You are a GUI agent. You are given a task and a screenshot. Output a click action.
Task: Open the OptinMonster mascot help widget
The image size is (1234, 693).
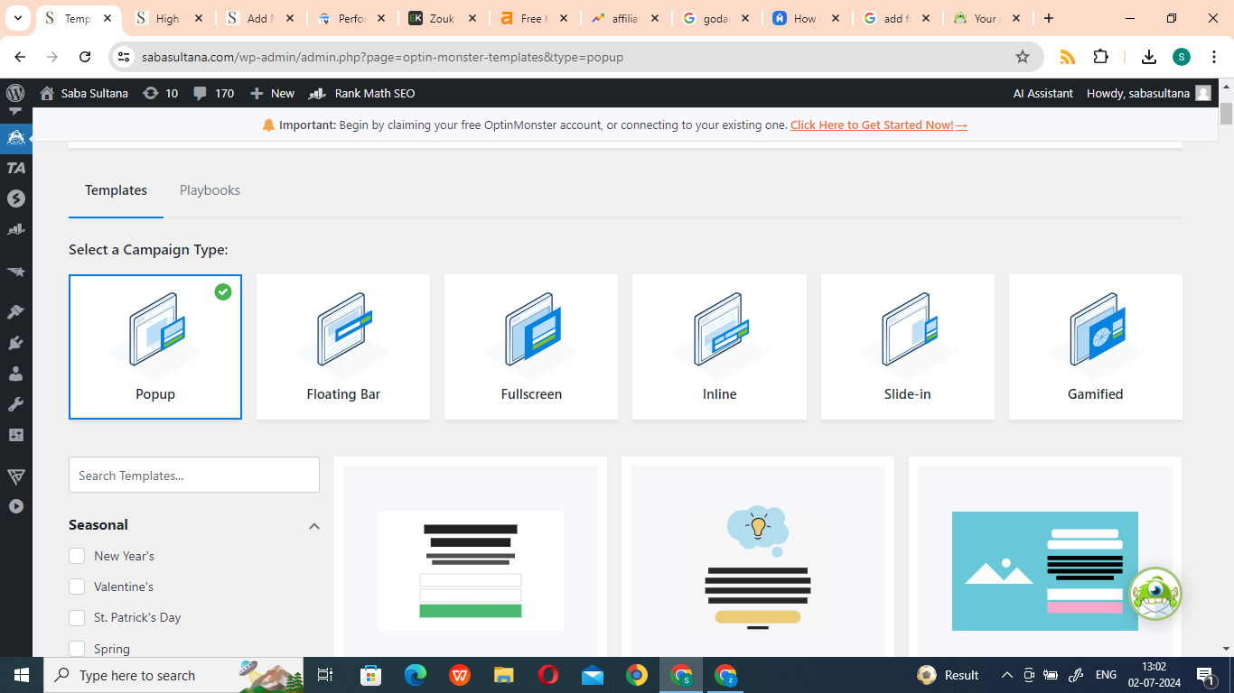(x=1155, y=594)
